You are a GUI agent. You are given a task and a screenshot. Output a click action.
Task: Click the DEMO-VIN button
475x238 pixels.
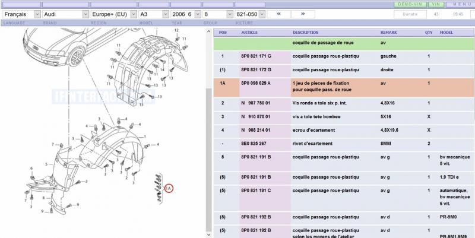point(410,5)
